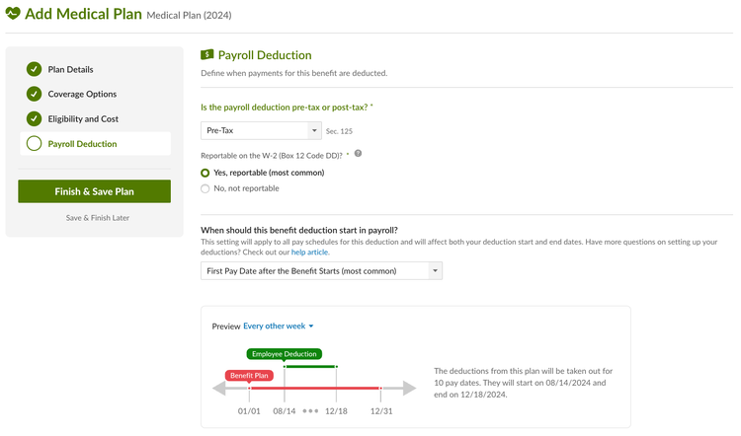The image size is (741, 436).
Task: Click the Employee Deduction timeline label
Action: click(284, 354)
